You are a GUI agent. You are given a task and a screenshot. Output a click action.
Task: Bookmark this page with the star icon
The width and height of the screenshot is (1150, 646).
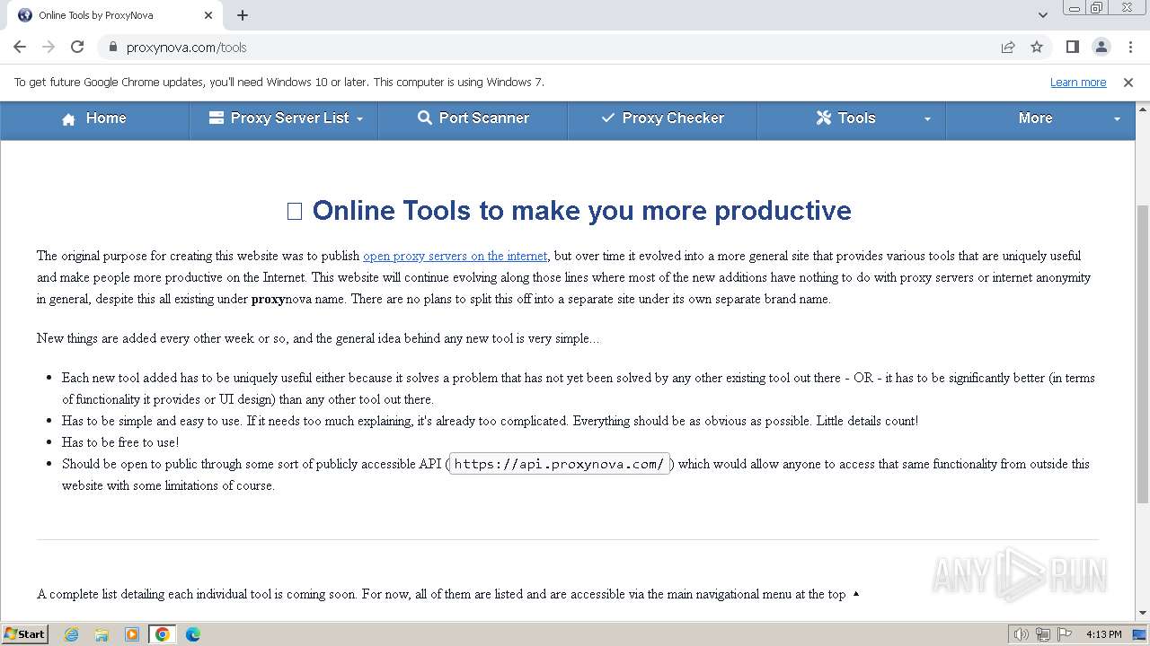click(x=1037, y=47)
